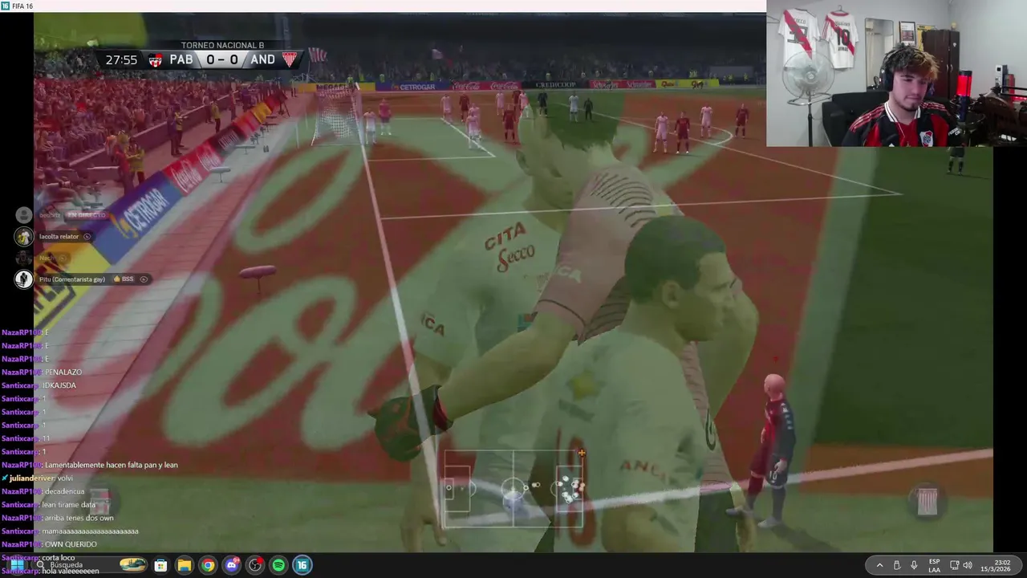The height and width of the screenshot is (578, 1027).
Task: Click chat message 'decadencua'
Action: 64,491
